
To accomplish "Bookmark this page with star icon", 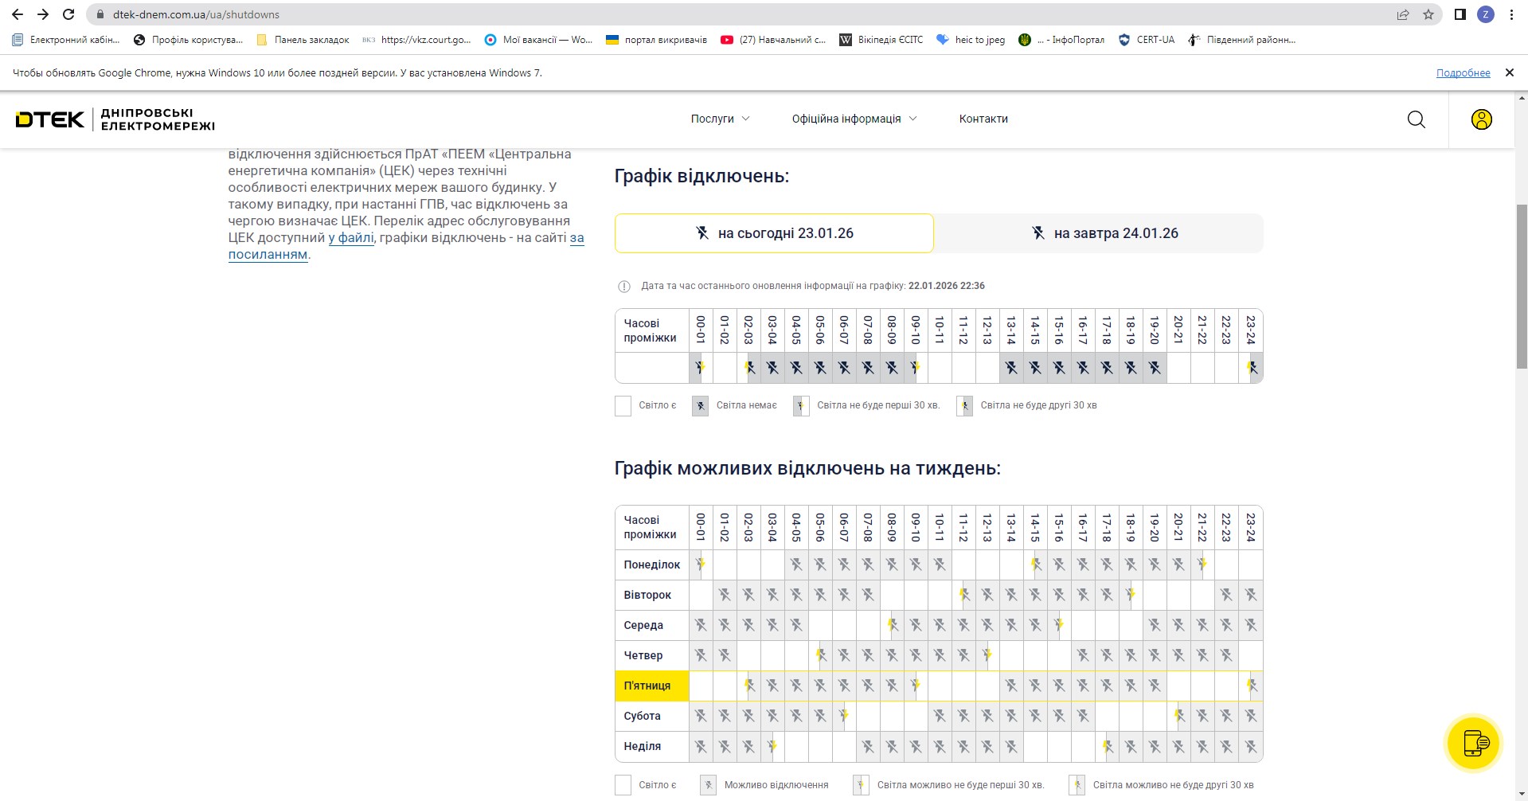I will pos(1428,14).
